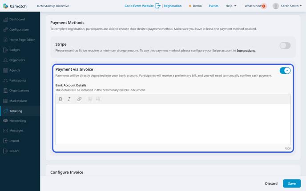Apply italic formatting in bank details editor
The image size is (306, 191).
69,99
